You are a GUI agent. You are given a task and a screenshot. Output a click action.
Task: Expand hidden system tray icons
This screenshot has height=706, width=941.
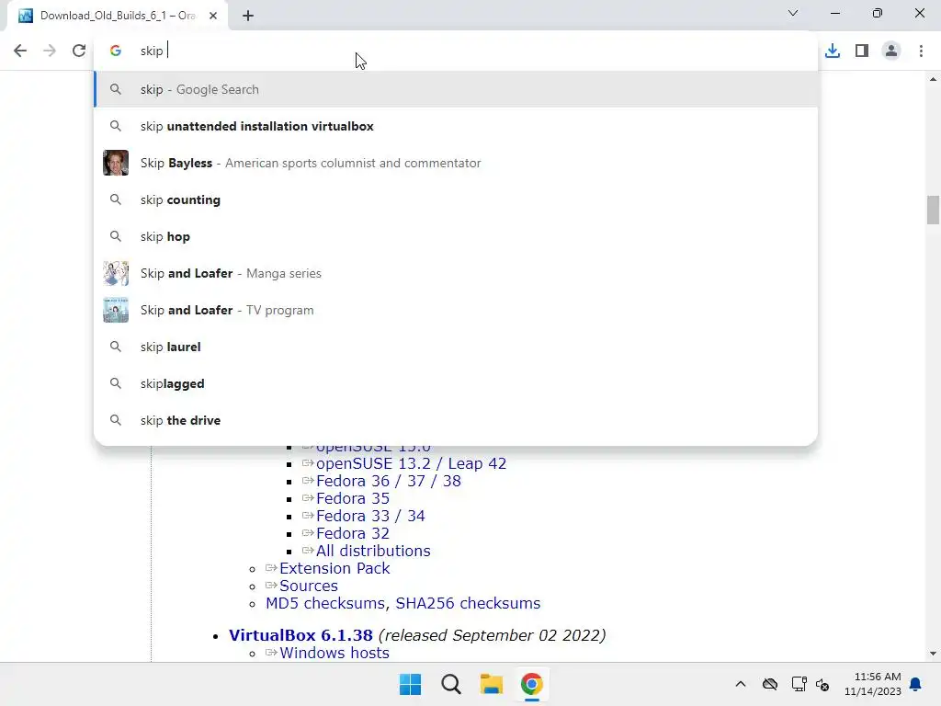point(741,684)
